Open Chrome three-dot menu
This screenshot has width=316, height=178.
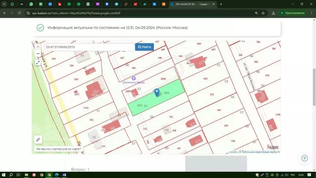point(311,13)
